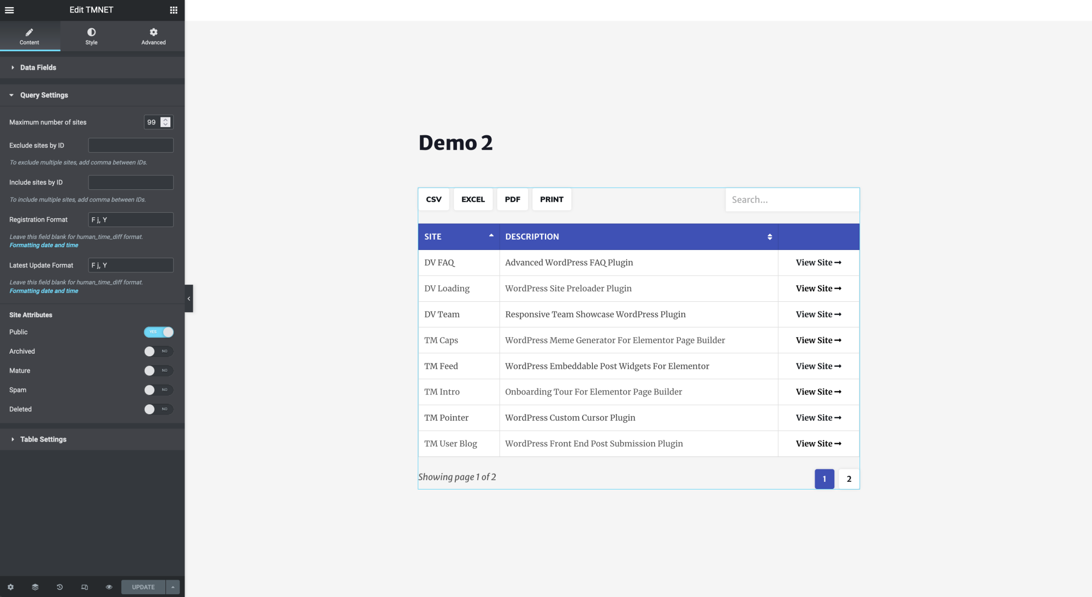Enable the Archived site attribute
The width and height of the screenshot is (1092, 597).
(158, 351)
